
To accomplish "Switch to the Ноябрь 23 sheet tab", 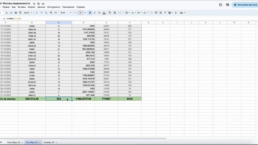I will 49,142.
